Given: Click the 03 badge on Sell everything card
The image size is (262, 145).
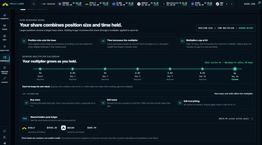Looking at the screenshot, I should point(180,103).
